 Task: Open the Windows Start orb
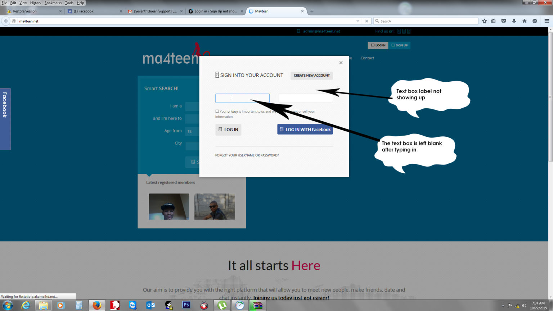8,305
